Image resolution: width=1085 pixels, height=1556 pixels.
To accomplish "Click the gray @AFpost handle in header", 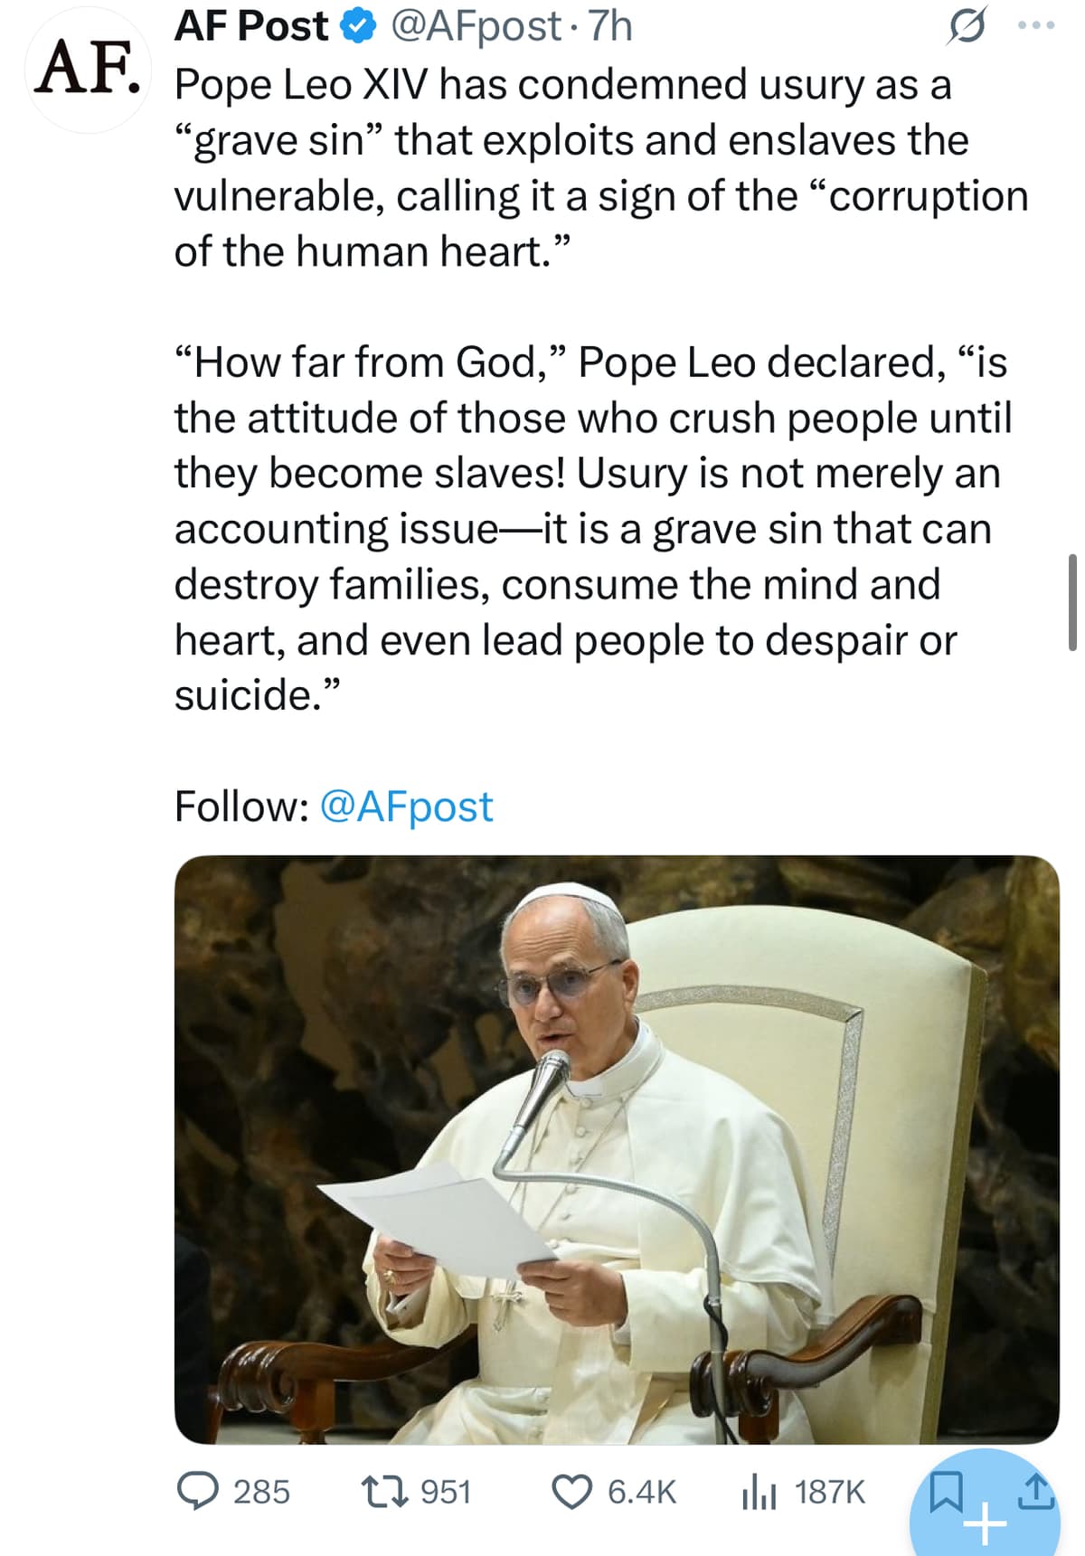I will 475,27.
